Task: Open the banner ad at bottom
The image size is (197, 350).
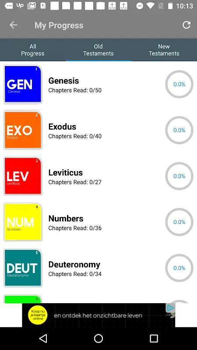Action: click(98, 315)
